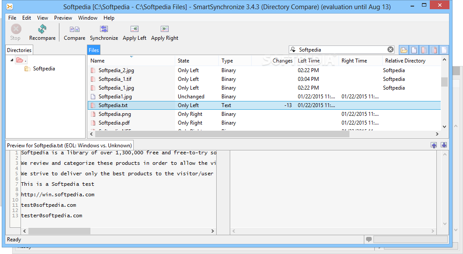Click into the Softpedia filter field

pyautogui.click(x=341, y=49)
